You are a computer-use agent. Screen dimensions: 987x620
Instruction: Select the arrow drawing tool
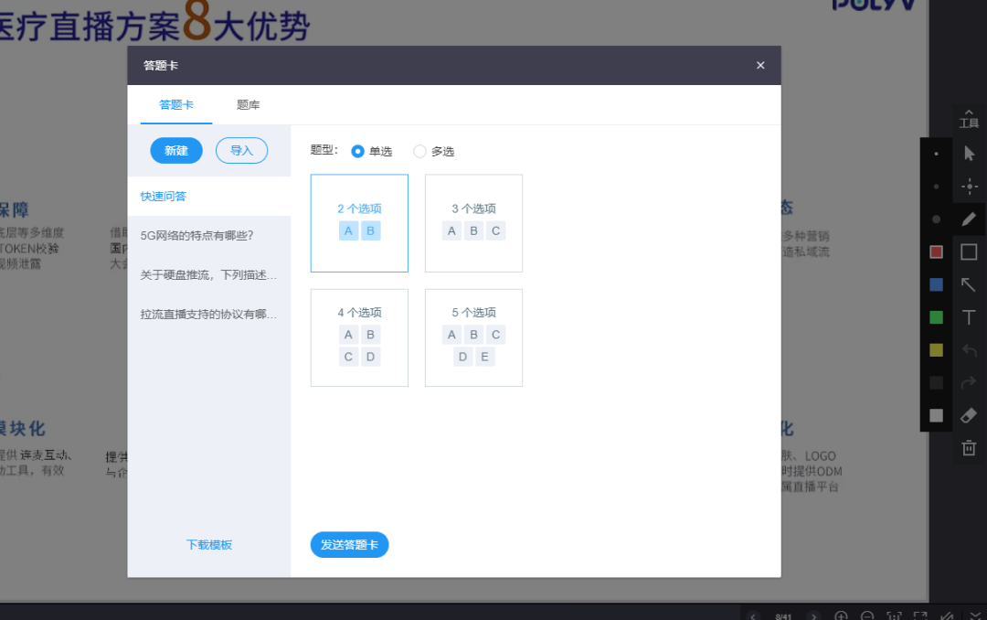[969, 285]
